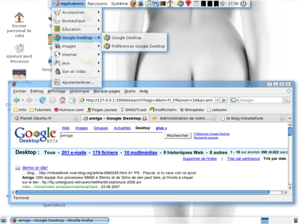Open the search engine selector dropdown
Image resolution: width=299 pixels, height=224 pixels.
[234, 100]
